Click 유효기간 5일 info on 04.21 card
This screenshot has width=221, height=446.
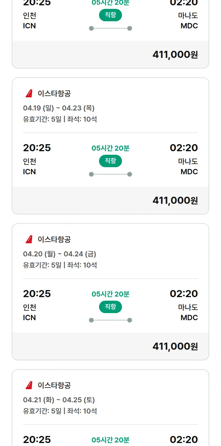click(x=42, y=411)
